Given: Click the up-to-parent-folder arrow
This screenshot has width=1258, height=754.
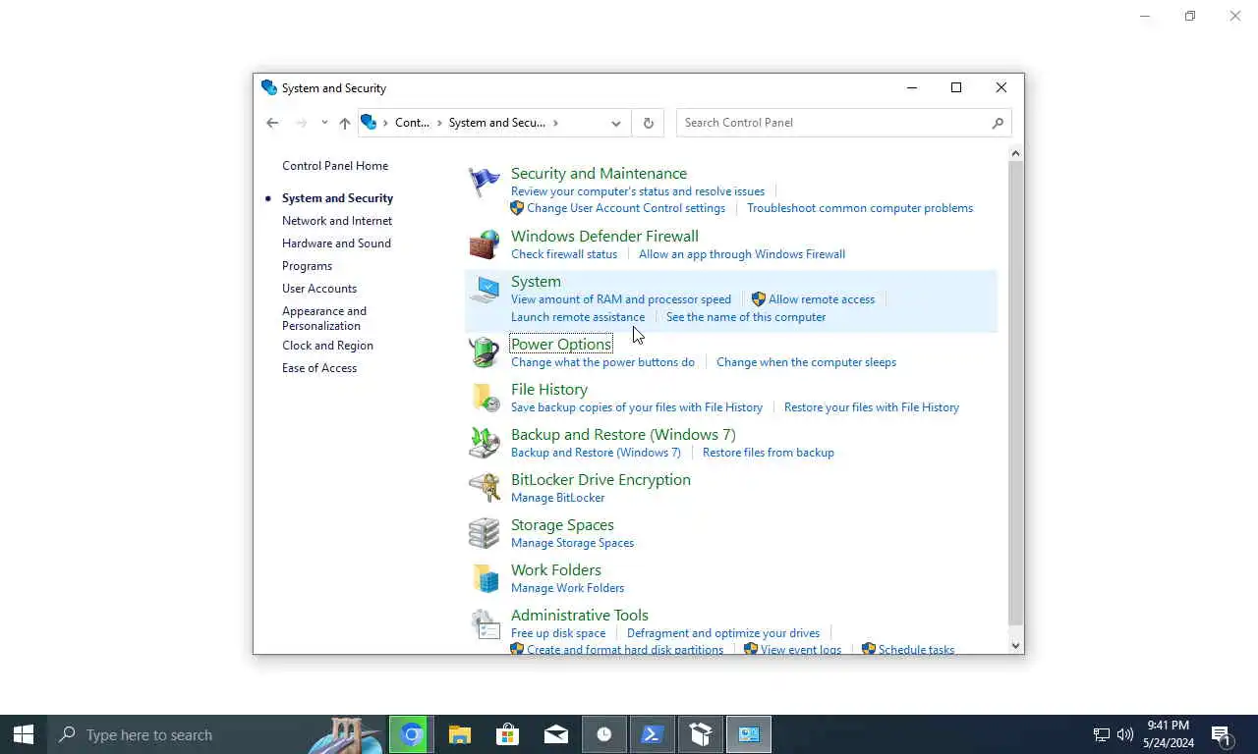Looking at the screenshot, I should (x=345, y=123).
